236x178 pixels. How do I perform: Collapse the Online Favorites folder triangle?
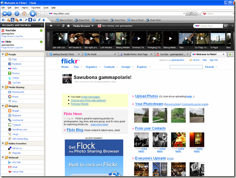point(3,143)
